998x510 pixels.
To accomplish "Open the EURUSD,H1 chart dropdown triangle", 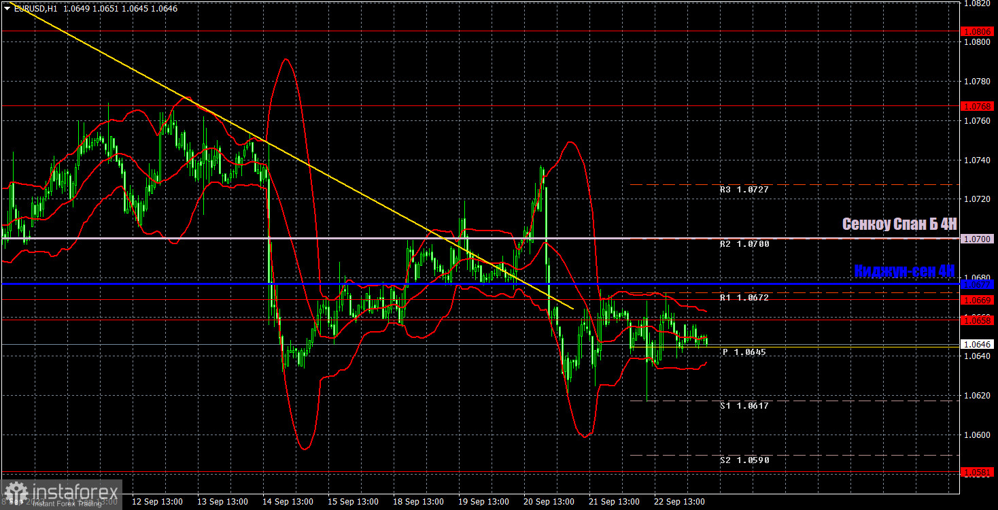I will 7,8.
